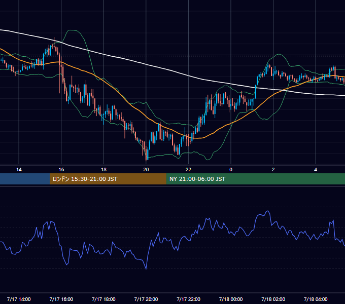Select the NY 21:00-06:00 JST session bar

click(255, 179)
